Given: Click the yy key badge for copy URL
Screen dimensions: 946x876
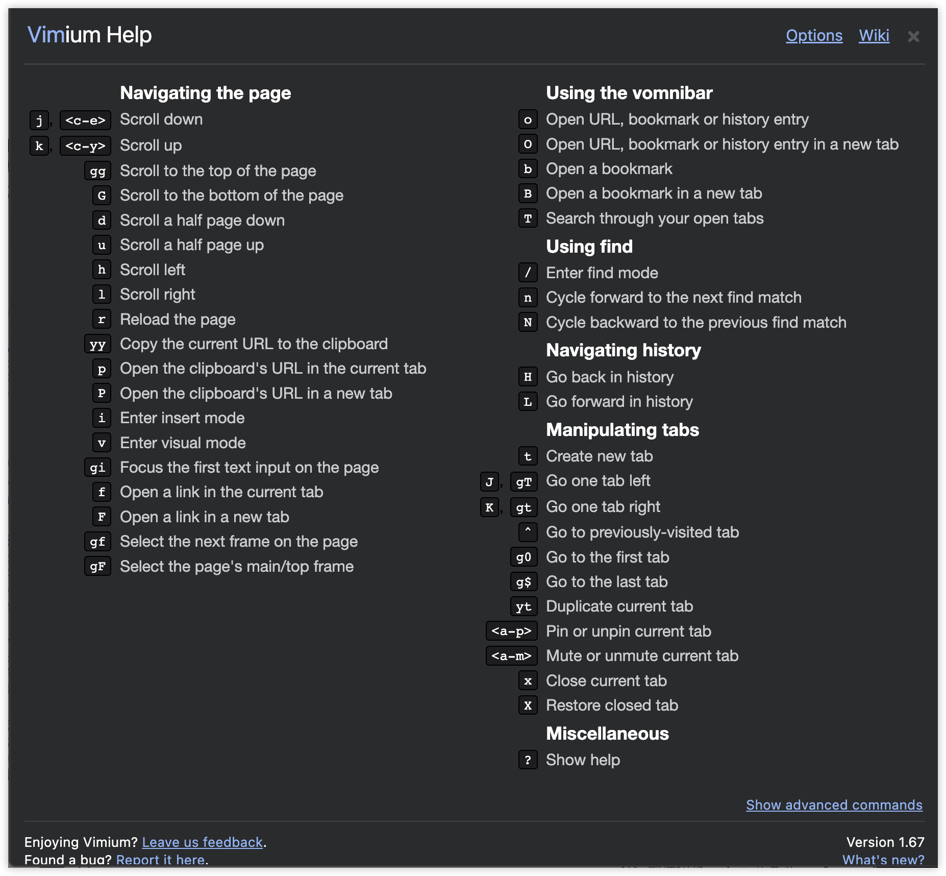Looking at the screenshot, I should tap(97, 344).
